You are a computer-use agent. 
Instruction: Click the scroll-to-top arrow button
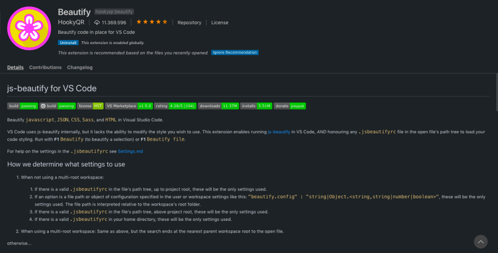pyautogui.click(x=480, y=241)
